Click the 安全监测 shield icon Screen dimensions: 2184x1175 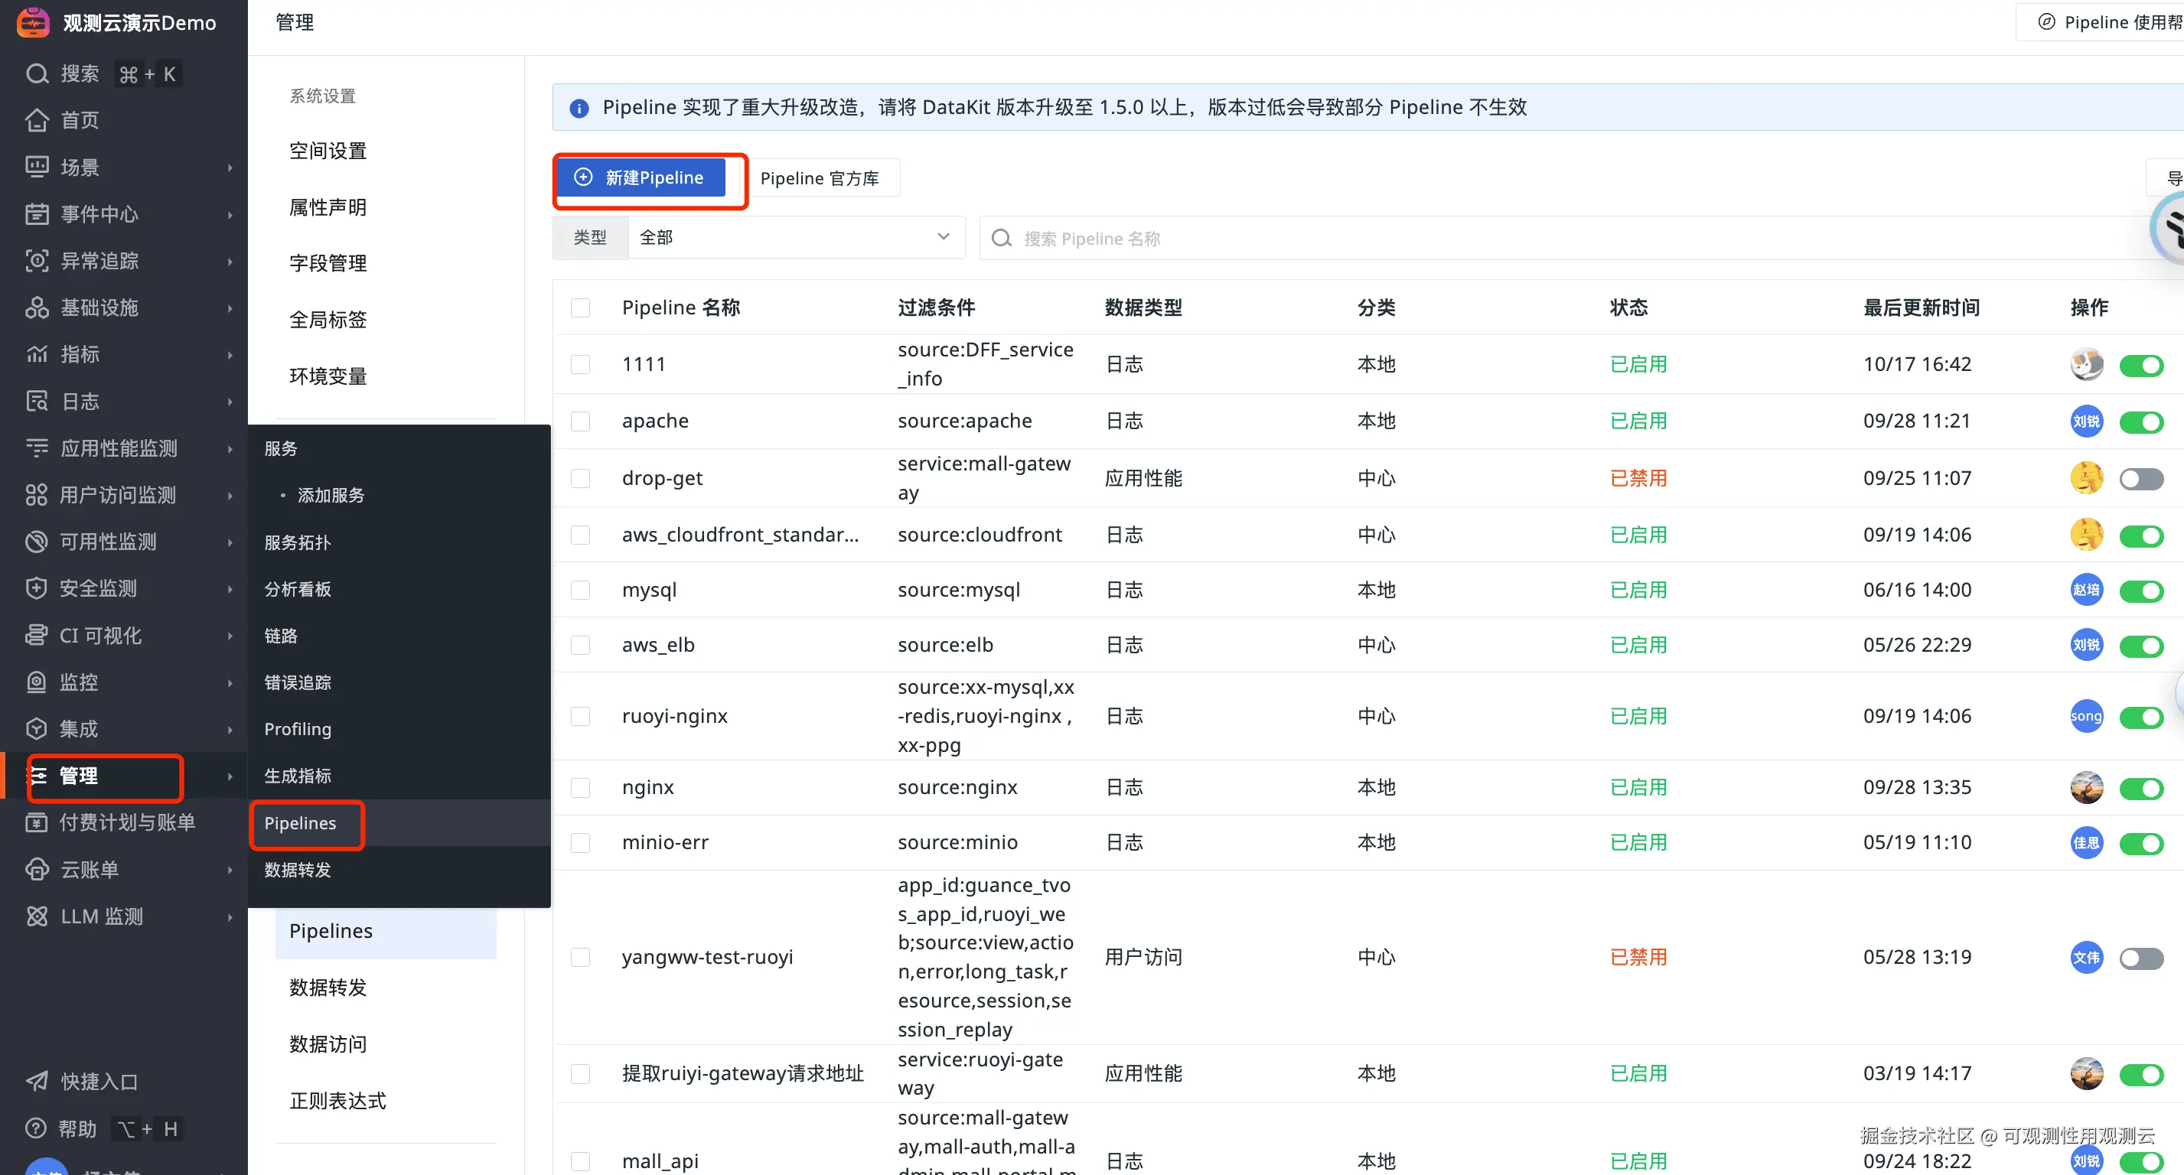pyautogui.click(x=37, y=588)
